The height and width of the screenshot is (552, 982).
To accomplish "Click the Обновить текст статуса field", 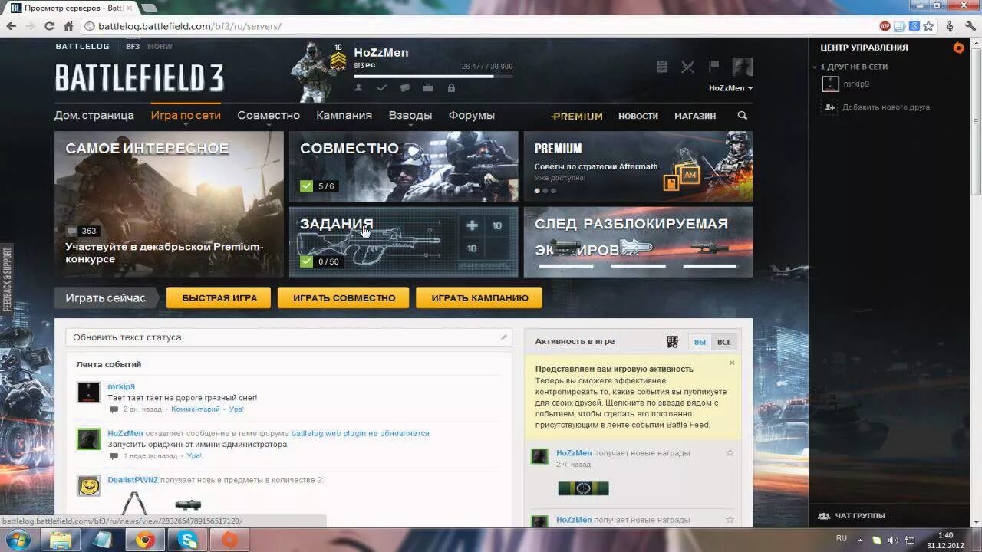I will (288, 337).
